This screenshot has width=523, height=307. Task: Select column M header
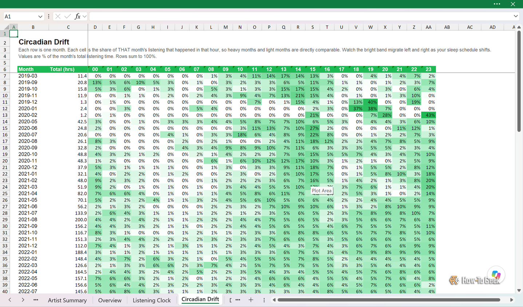coord(226,27)
